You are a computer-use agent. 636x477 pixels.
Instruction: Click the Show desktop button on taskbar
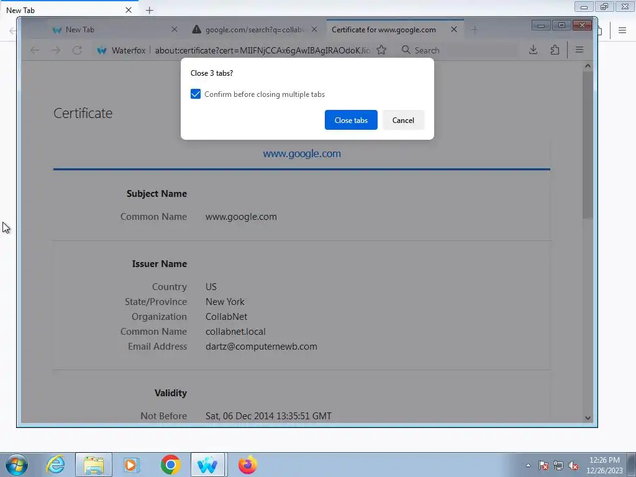click(632, 465)
